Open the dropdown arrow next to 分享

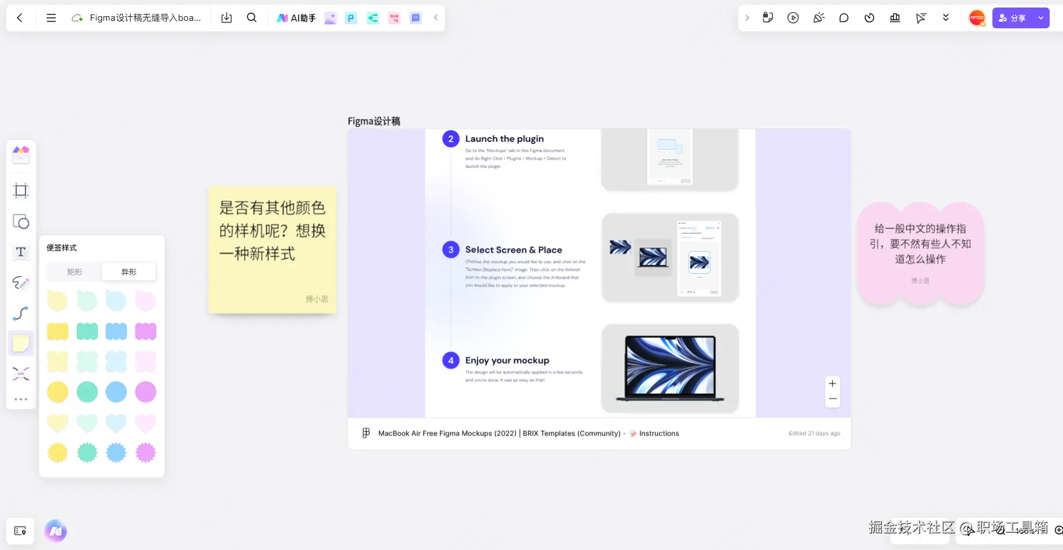[1041, 18]
